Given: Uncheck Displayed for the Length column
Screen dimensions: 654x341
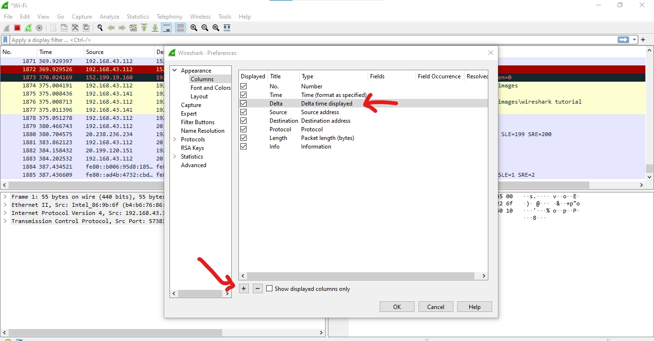Looking at the screenshot, I should pos(244,138).
